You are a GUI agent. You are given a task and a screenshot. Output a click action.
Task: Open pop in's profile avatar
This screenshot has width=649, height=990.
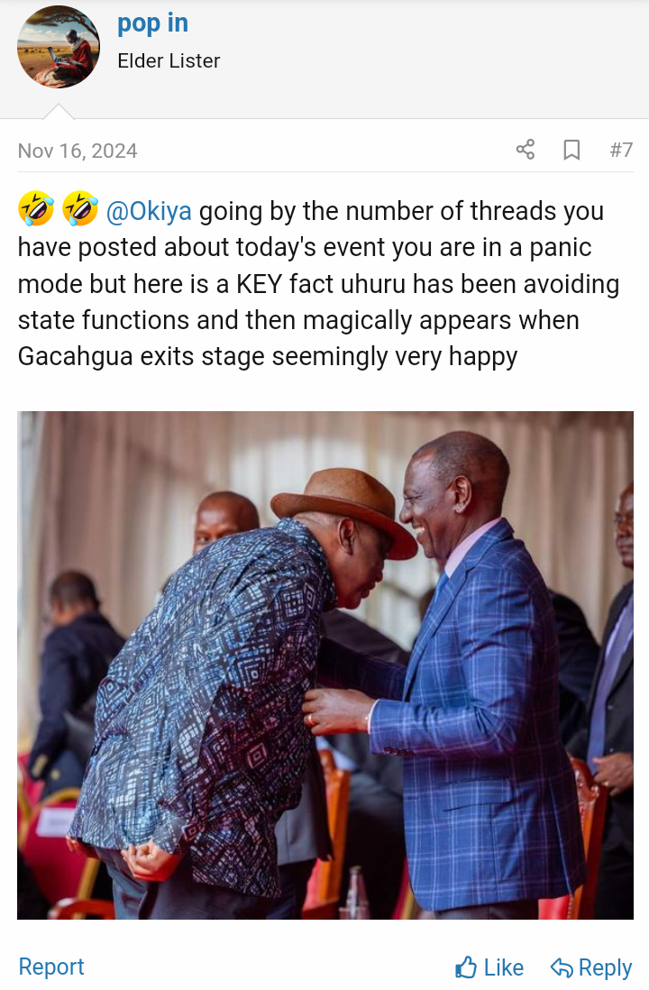tap(58, 47)
